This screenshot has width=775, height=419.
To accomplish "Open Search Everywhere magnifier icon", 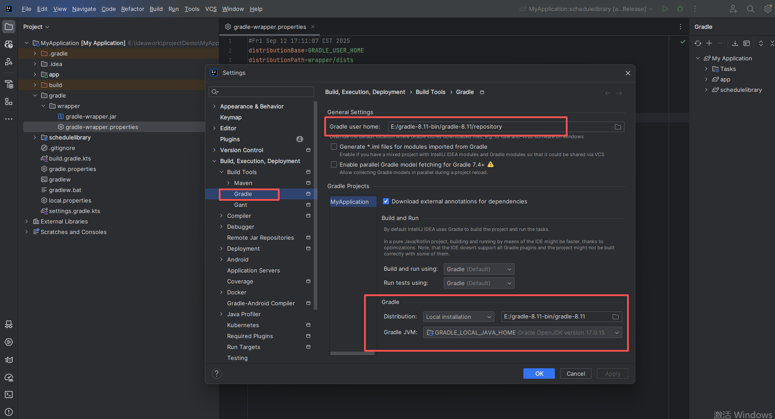I will point(750,9).
